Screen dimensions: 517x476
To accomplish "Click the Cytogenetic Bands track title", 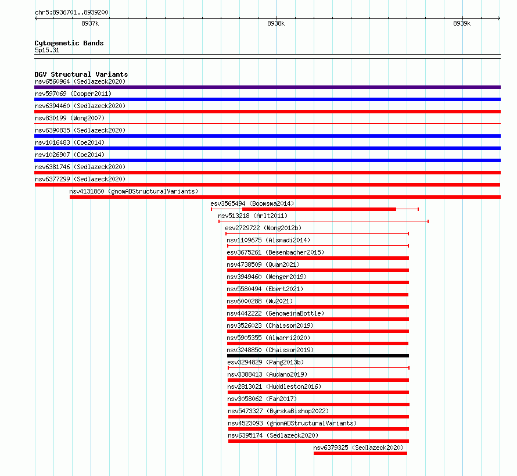I will click(x=69, y=43).
